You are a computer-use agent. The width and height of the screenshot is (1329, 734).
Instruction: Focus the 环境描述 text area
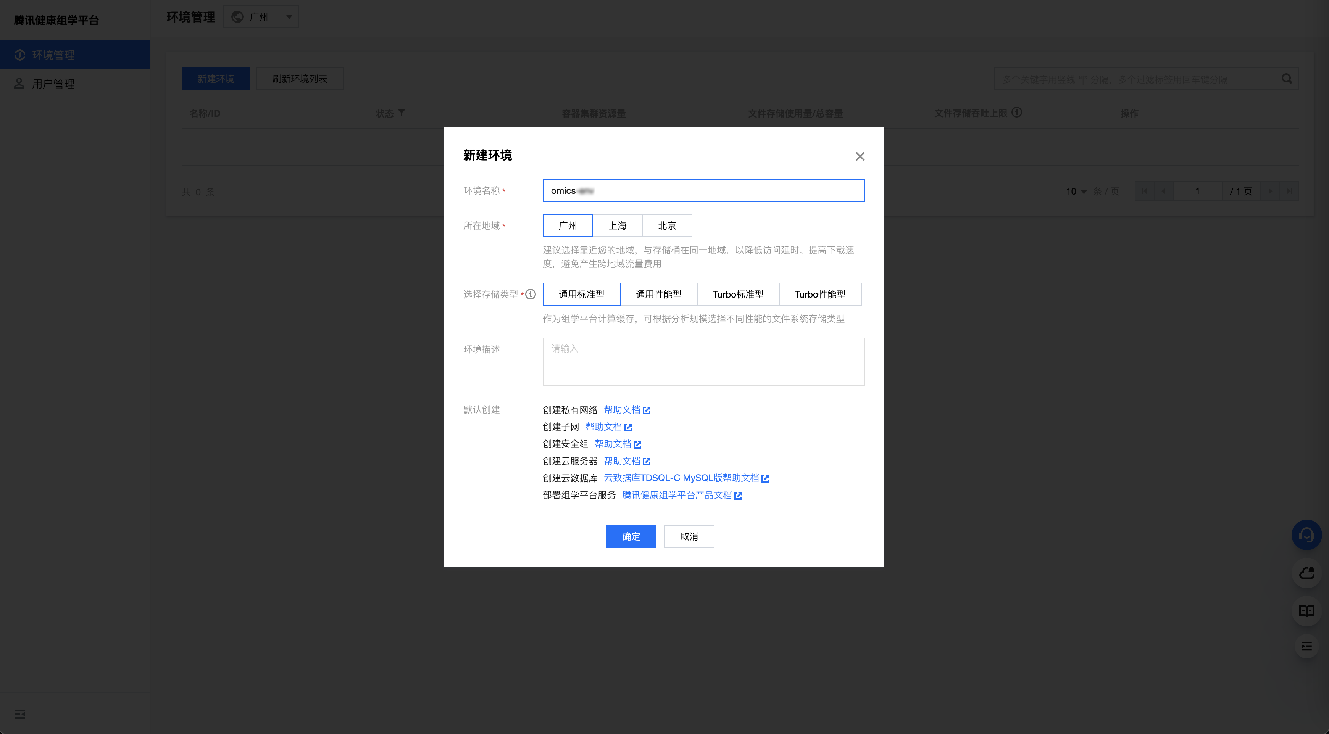coord(703,362)
